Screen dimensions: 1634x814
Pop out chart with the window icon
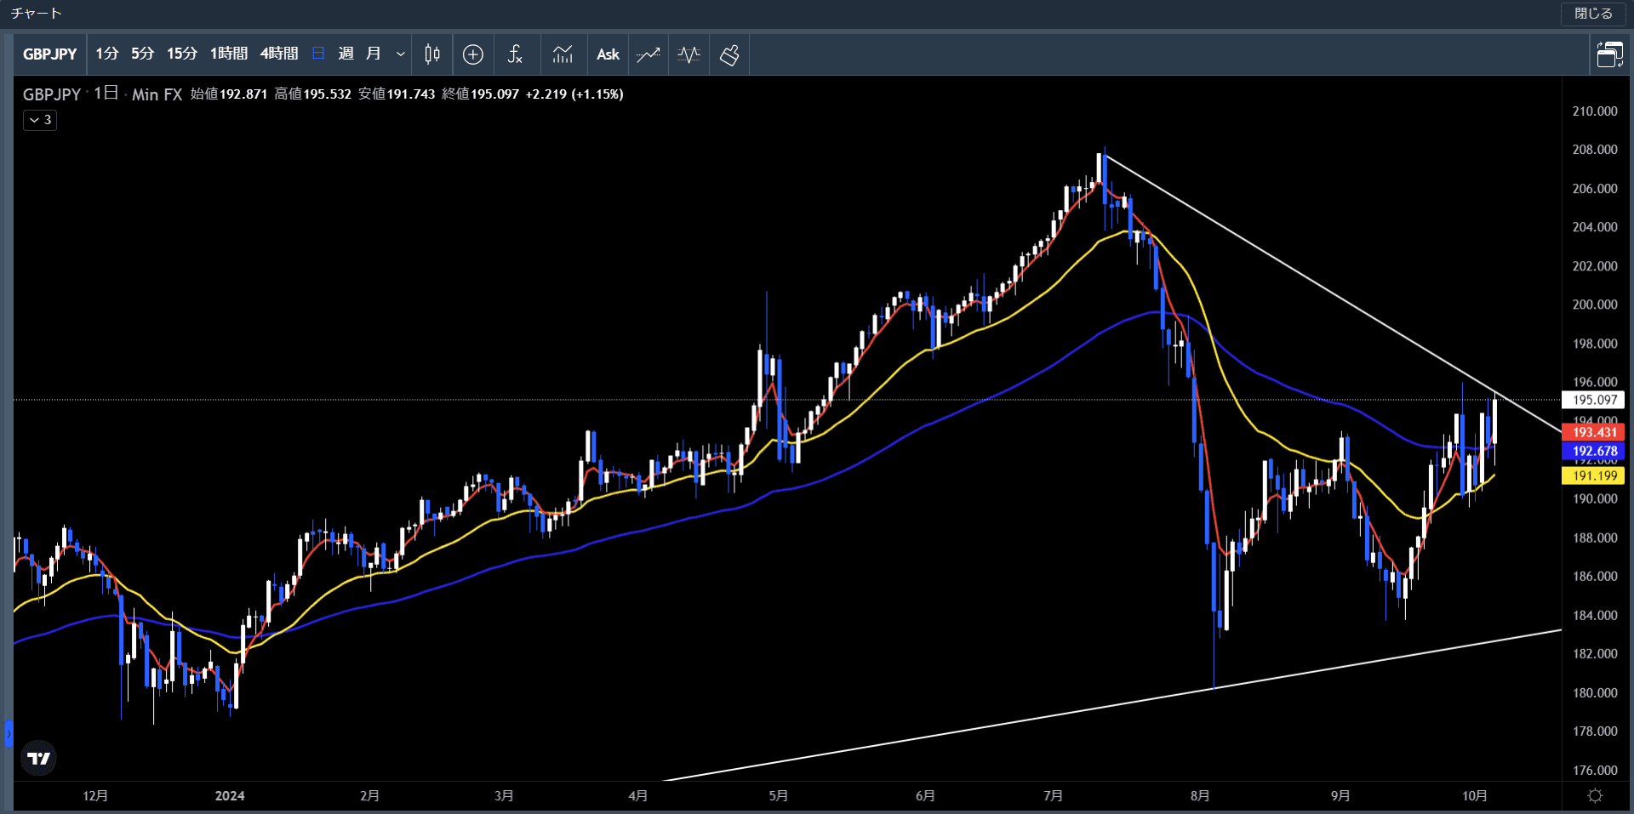coord(1609,54)
